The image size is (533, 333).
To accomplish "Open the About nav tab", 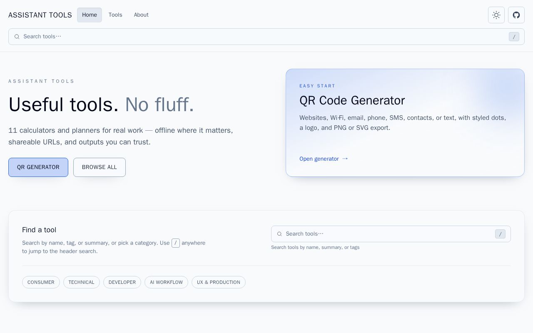I will click(x=141, y=15).
